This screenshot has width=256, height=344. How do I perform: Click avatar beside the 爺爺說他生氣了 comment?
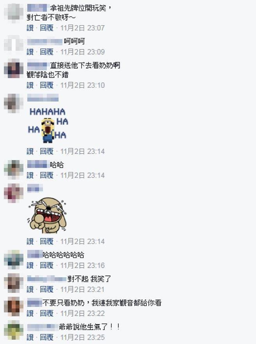14,330
